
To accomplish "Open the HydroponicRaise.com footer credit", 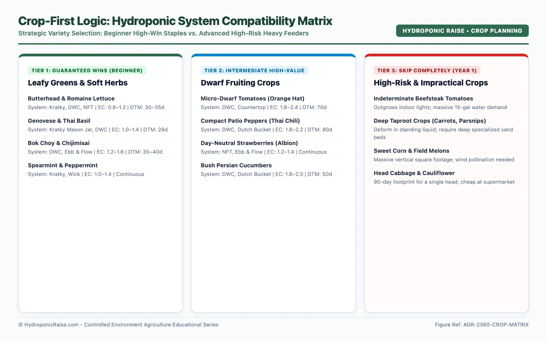I will point(119,325).
